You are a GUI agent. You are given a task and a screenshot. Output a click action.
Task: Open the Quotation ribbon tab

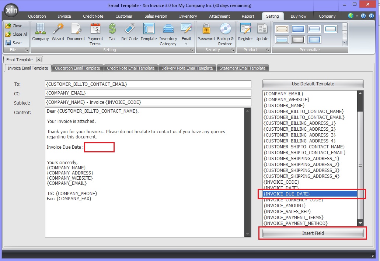(x=37, y=16)
